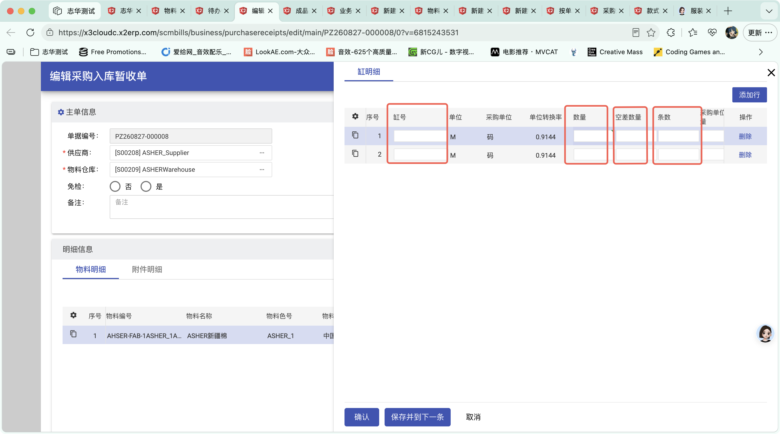Open the 供应商 lookup ellipsis
Viewport: 780px width, 434px height.
(x=262, y=153)
